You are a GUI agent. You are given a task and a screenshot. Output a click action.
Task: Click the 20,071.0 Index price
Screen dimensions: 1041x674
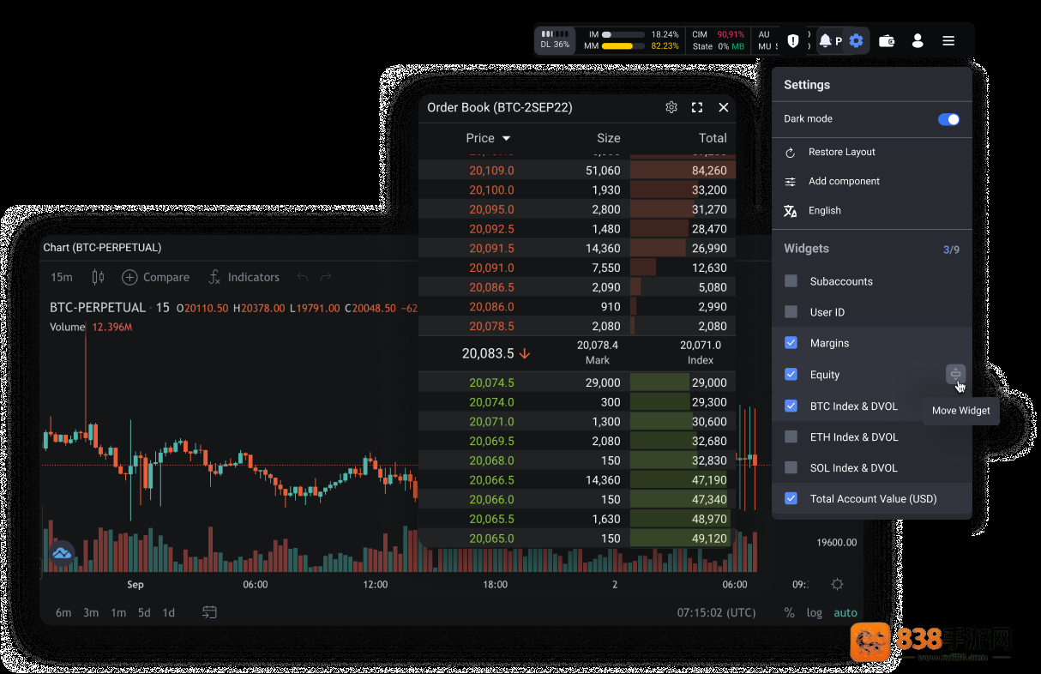[701, 345]
